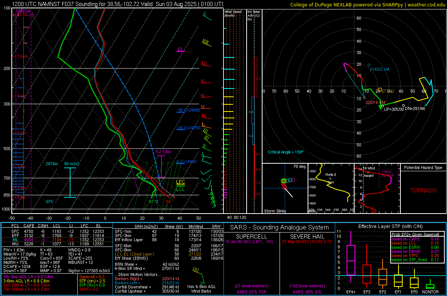Click the 'SHIP = 3.2' value
The image size is (447, 296).
(89, 289)
